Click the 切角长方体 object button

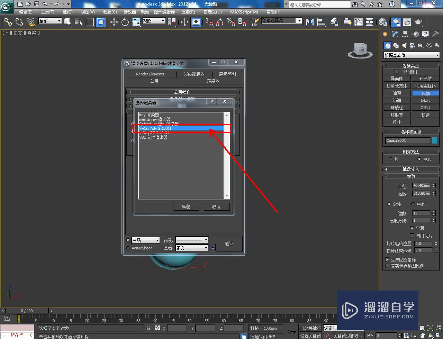point(397,86)
